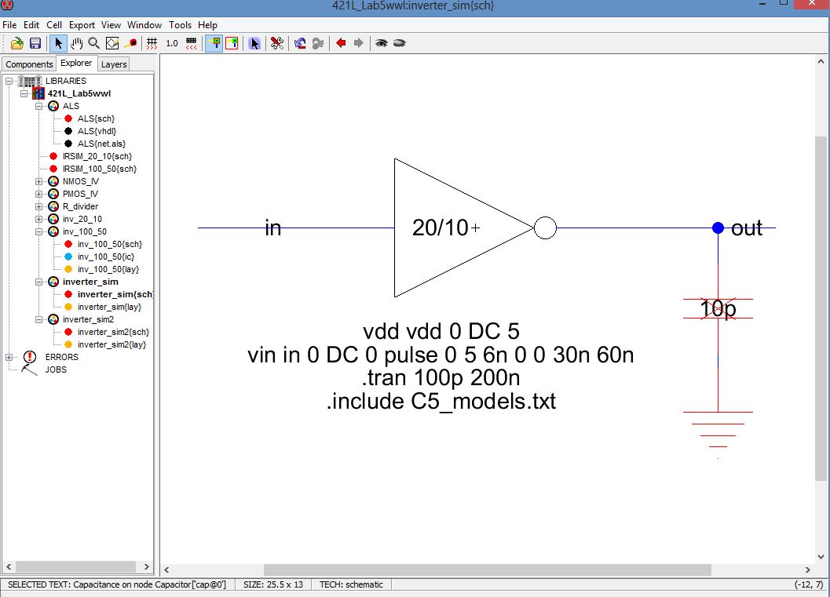This screenshot has width=830, height=597.
Task: Expand the ERRORS tree node
Action: 9,358
